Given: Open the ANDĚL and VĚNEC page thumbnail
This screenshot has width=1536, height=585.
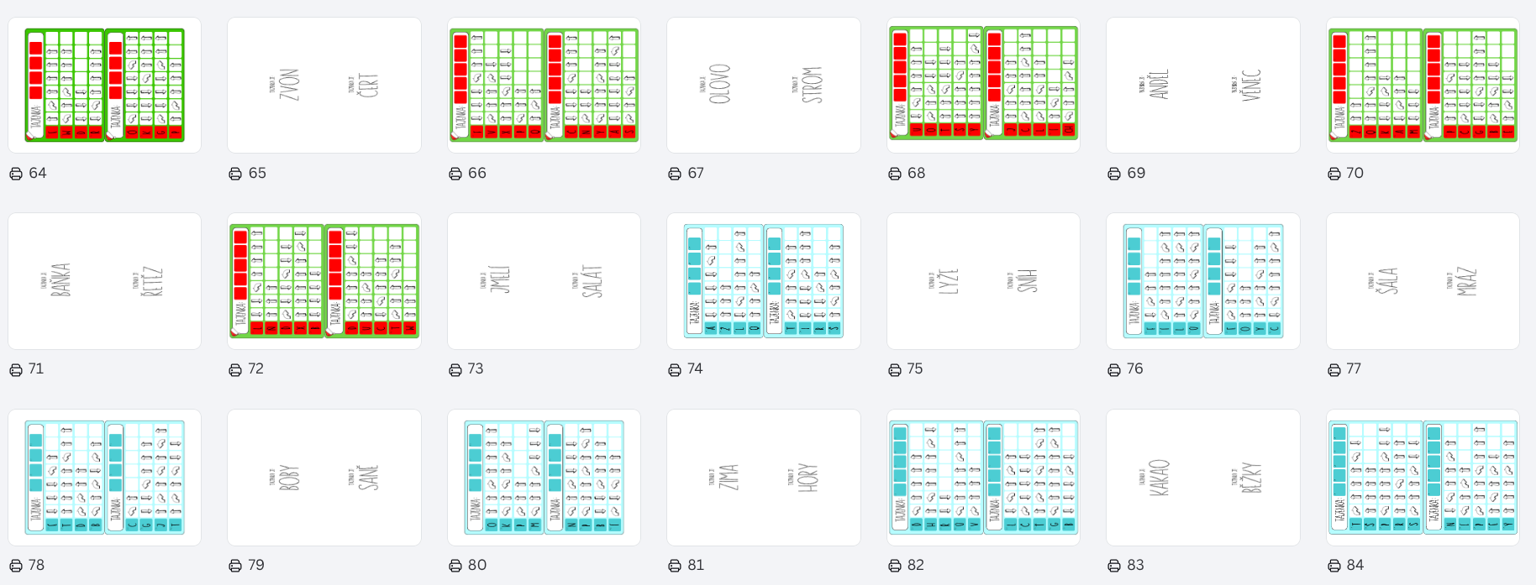Looking at the screenshot, I should pyautogui.click(x=1202, y=85).
